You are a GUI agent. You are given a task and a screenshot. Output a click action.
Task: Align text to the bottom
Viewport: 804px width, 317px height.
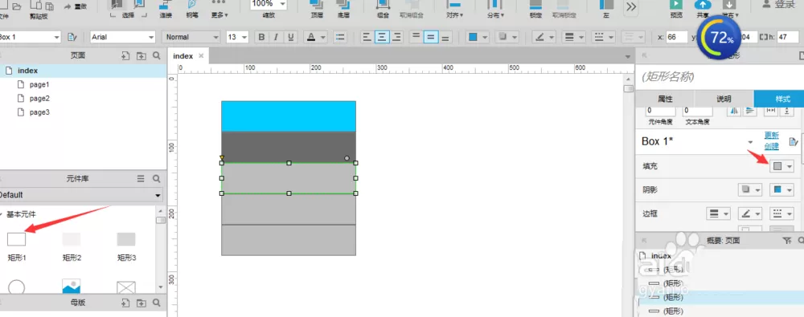tap(445, 37)
